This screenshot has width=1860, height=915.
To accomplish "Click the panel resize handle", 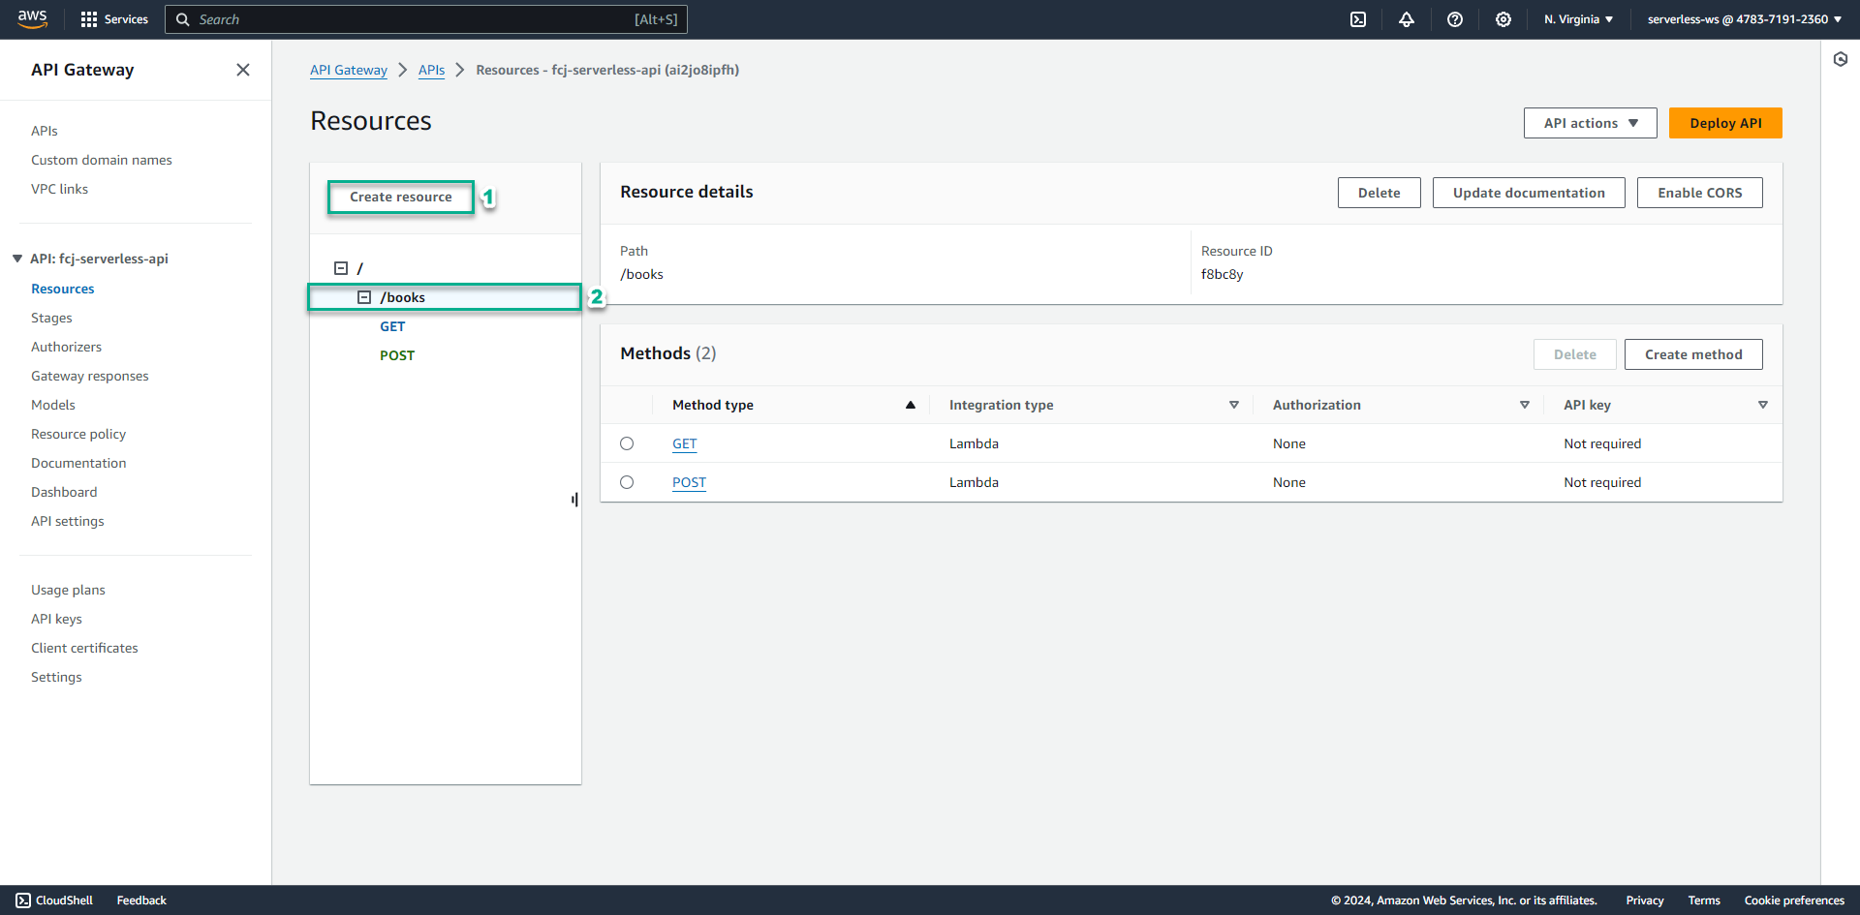I will (x=574, y=500).
